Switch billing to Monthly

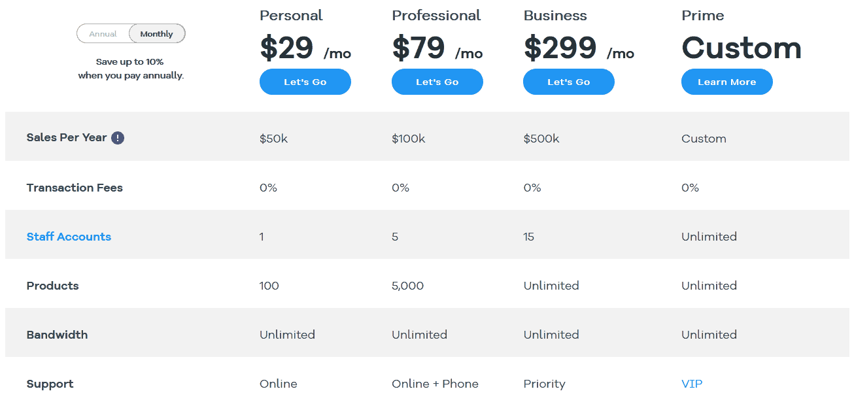click(x=156, y=33)
